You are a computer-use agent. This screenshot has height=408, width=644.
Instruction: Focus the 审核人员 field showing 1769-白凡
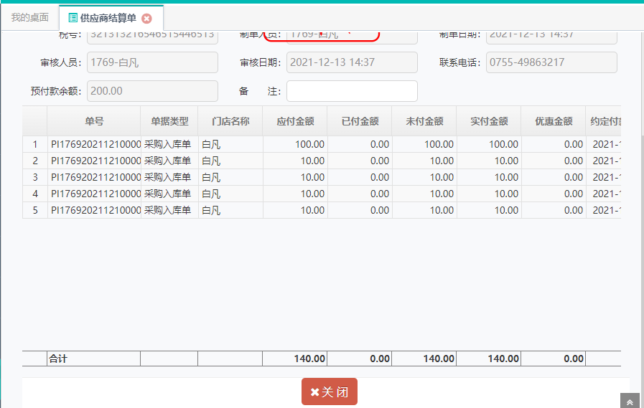click(x=152, y=62)
